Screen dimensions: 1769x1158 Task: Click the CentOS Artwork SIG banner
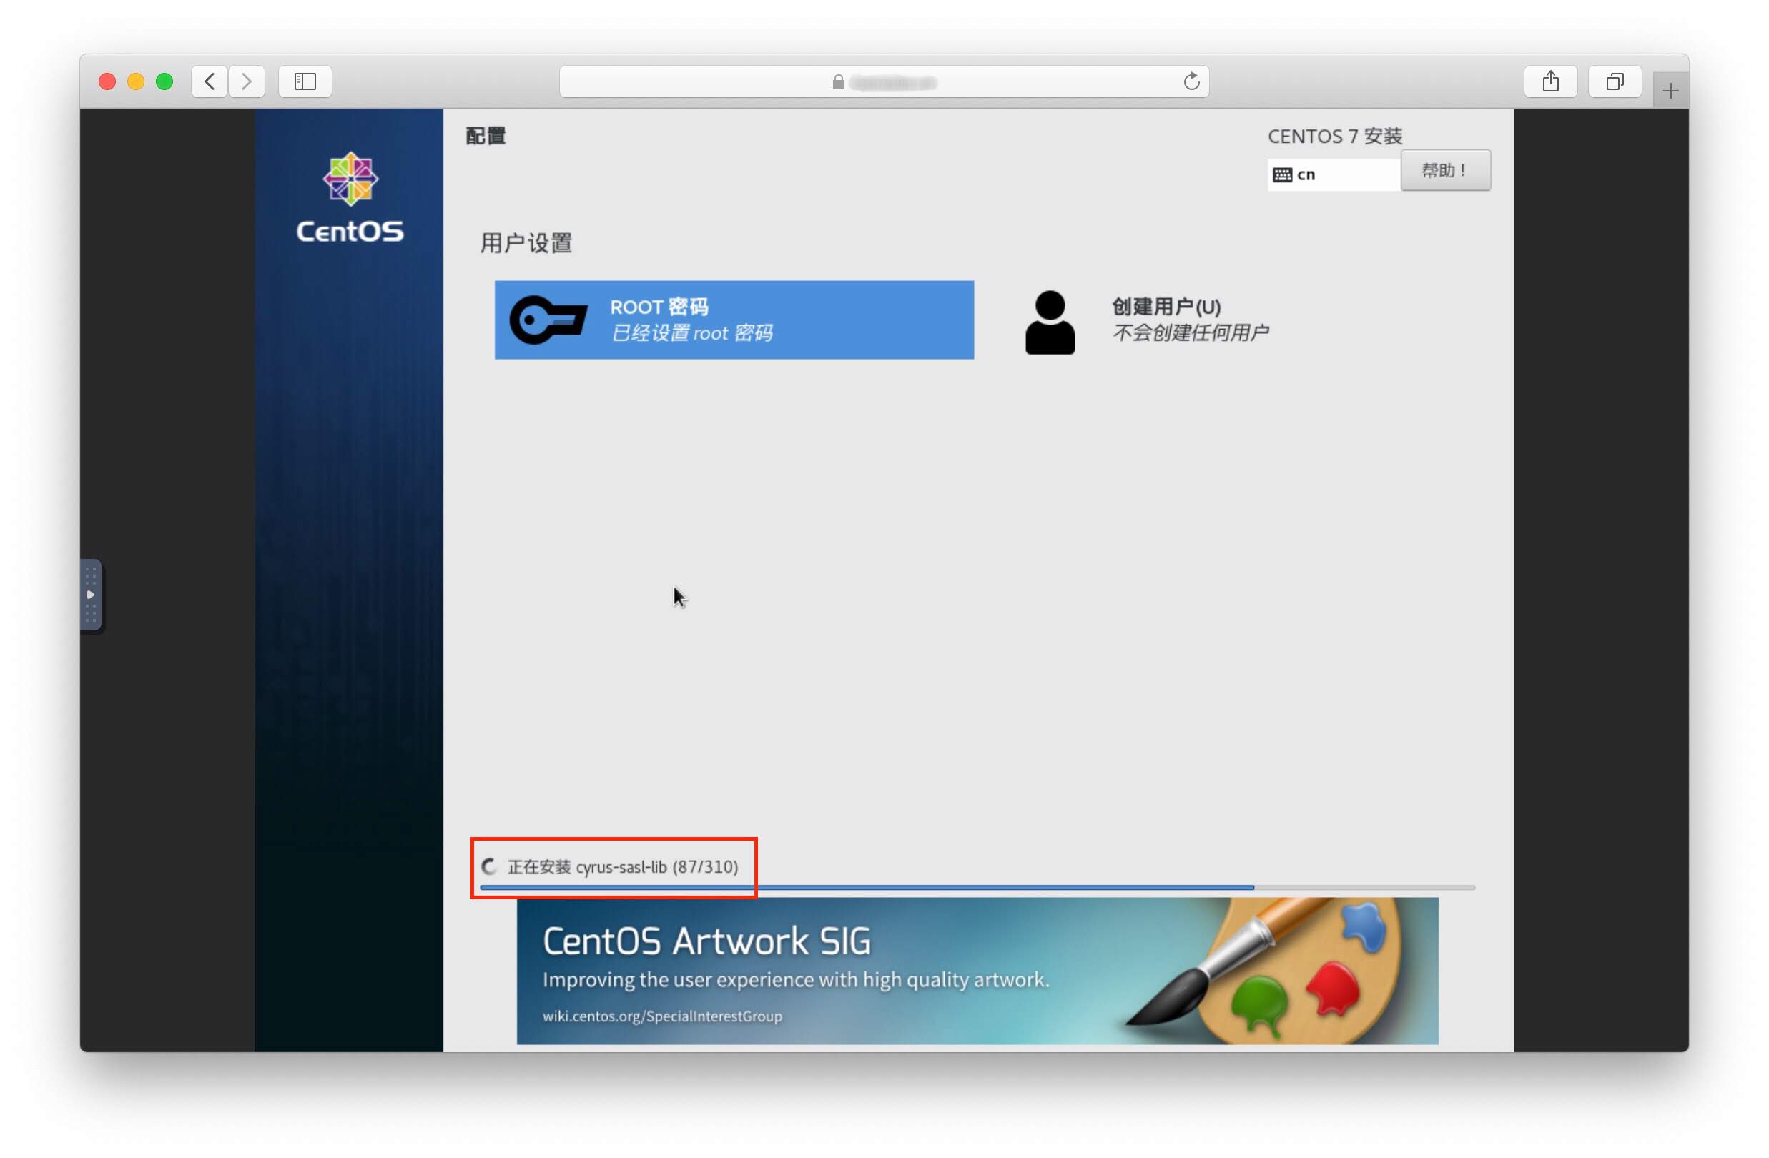[x=977, y=971]
